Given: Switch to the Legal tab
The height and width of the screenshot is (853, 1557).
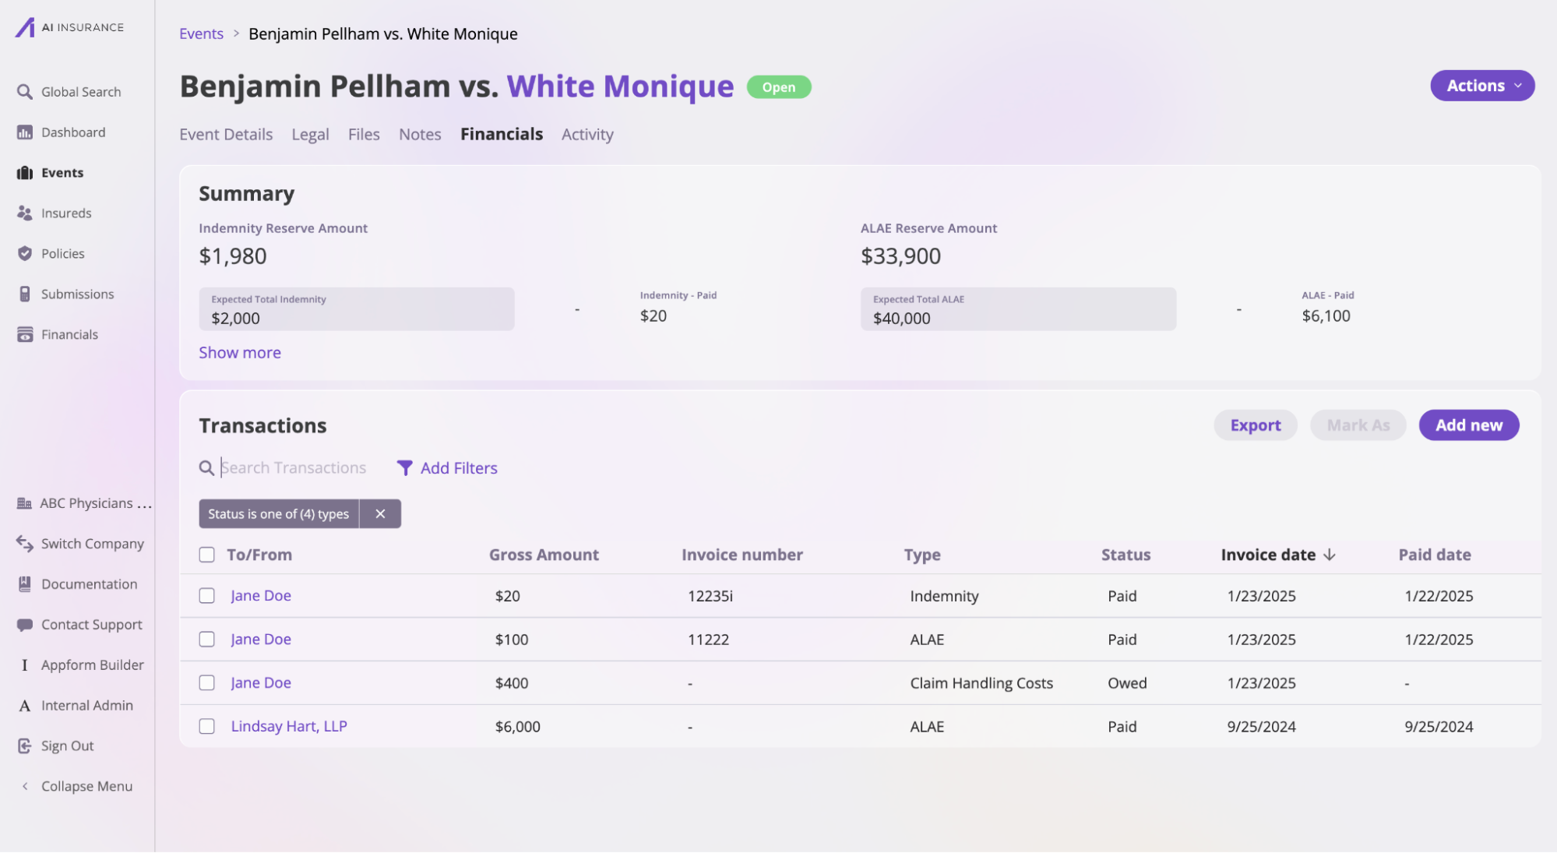Looking at the screenshot, I should [310, 134].
